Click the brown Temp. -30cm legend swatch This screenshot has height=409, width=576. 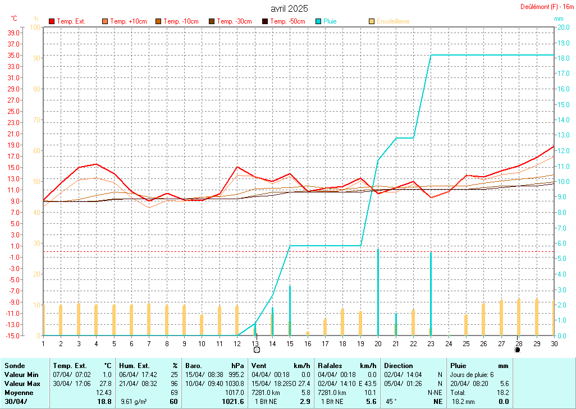(x=212, y=21)
